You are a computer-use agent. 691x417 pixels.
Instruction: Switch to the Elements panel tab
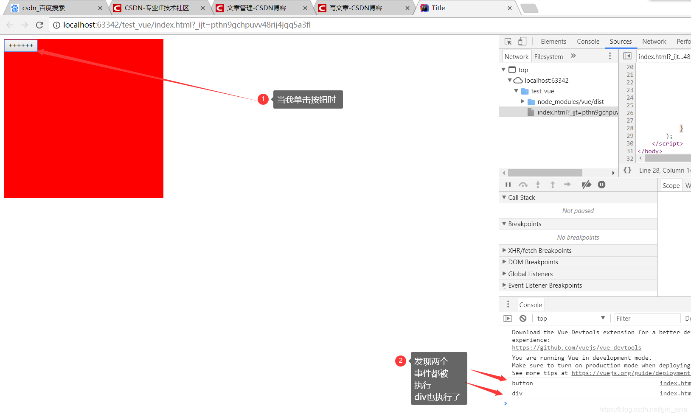coord(553,42)
